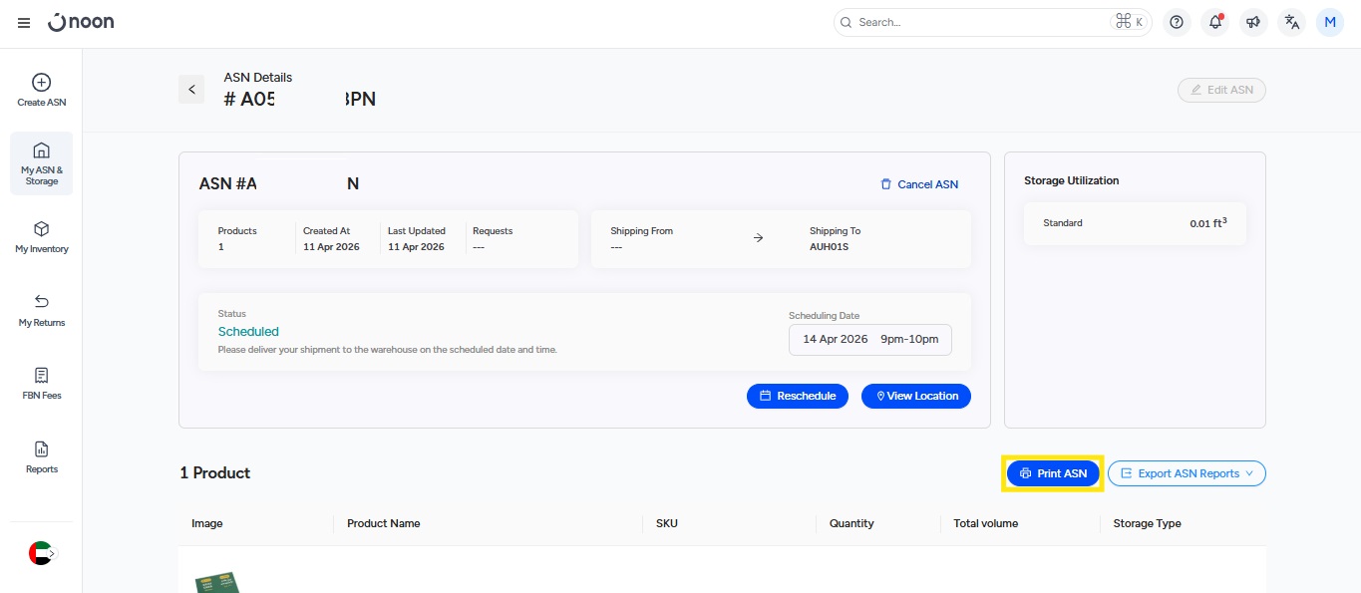
Task: Click the announcements megaphone icon
Action: [x=1253, y=22]
